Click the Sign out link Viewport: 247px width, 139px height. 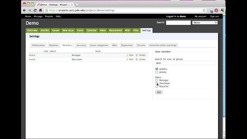[215, 16]
